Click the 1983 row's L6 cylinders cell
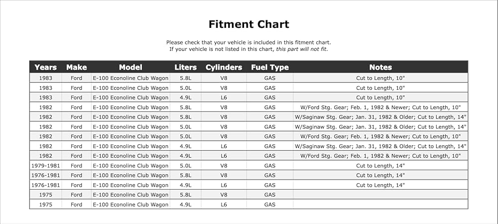This screenshot has width=498, height=224. [224, 98]
